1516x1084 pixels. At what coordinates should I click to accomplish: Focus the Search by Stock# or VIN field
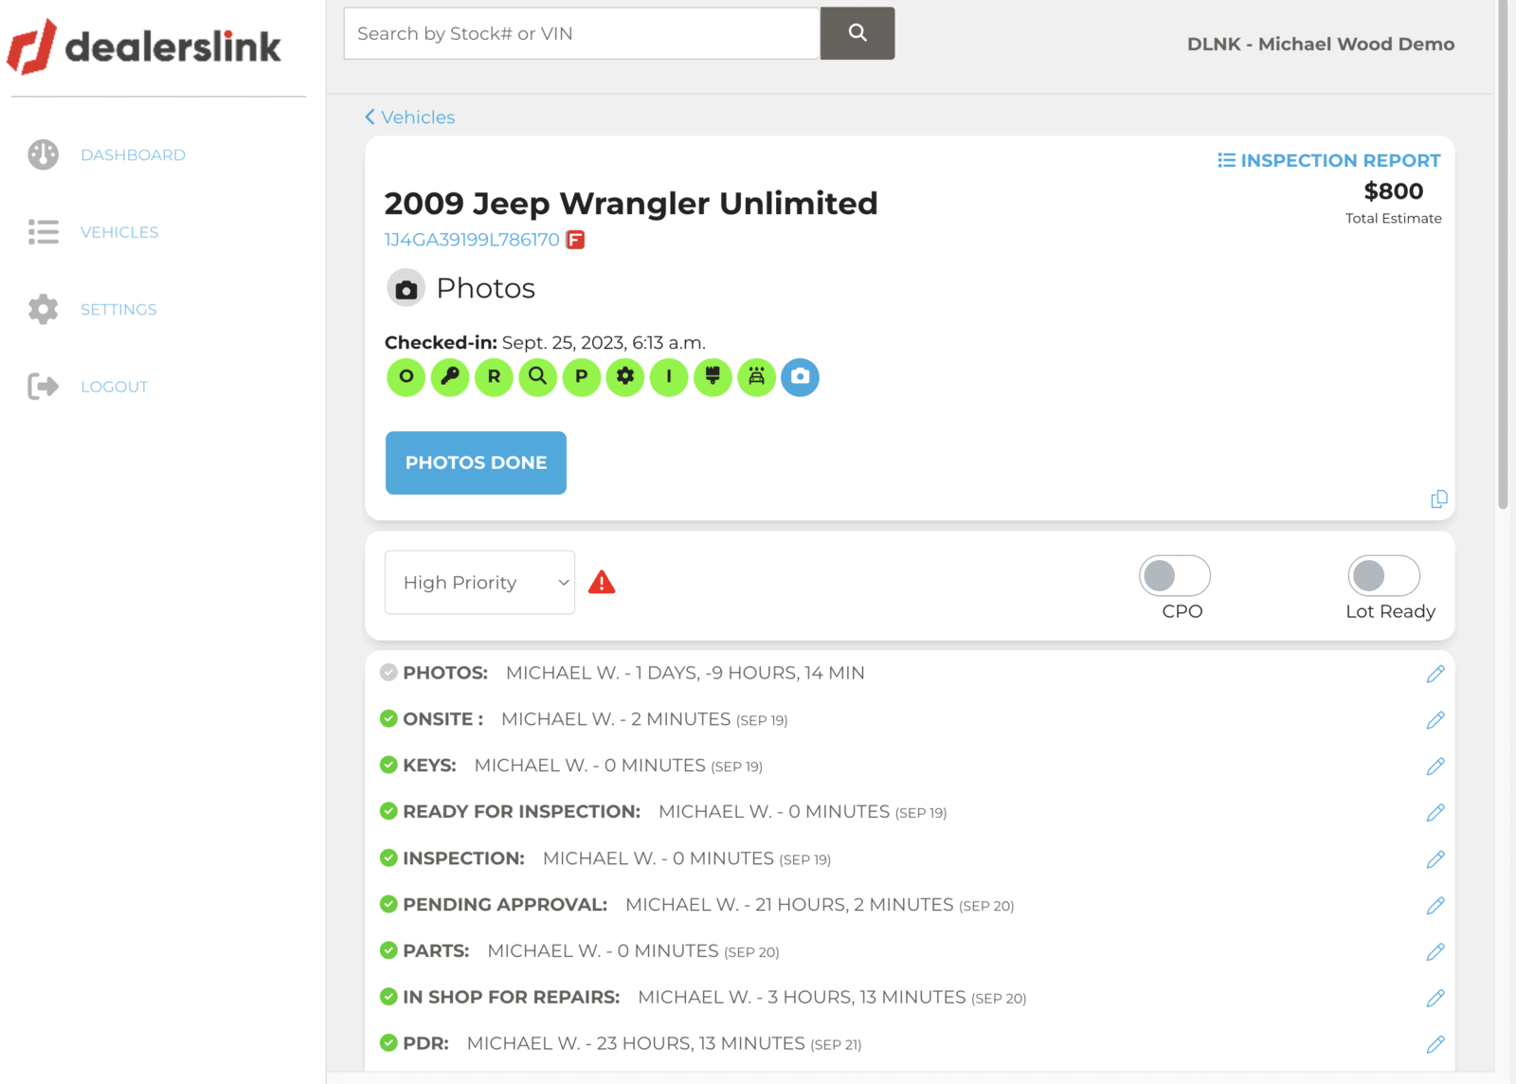[x=582, y=33]
